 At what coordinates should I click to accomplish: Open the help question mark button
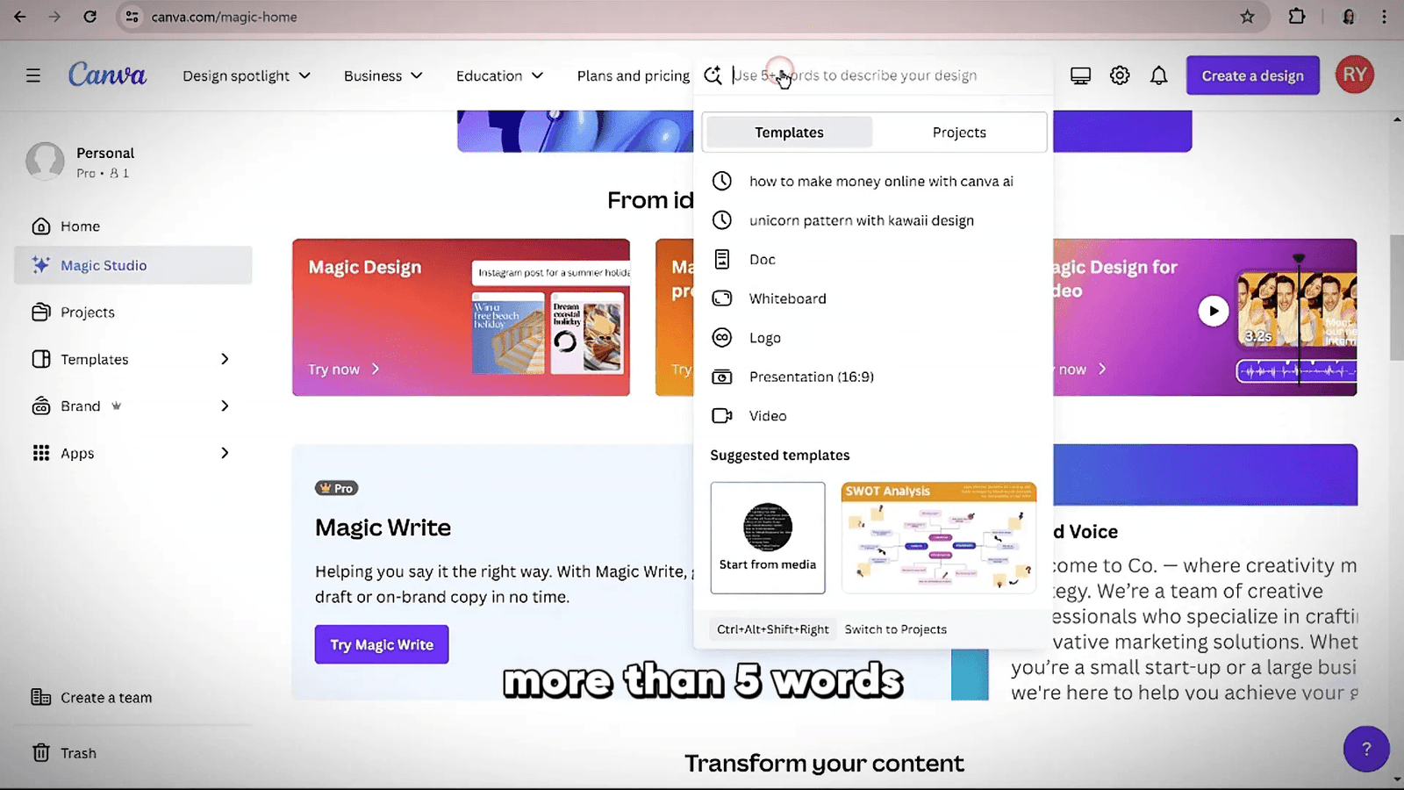(x=1365, y=749)
